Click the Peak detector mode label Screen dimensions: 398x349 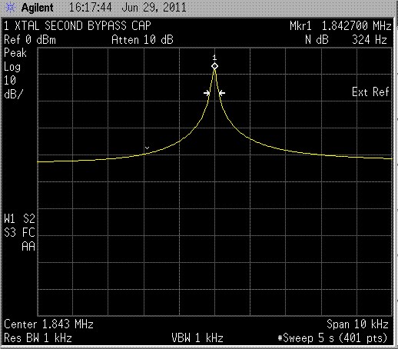coord(15,53)
